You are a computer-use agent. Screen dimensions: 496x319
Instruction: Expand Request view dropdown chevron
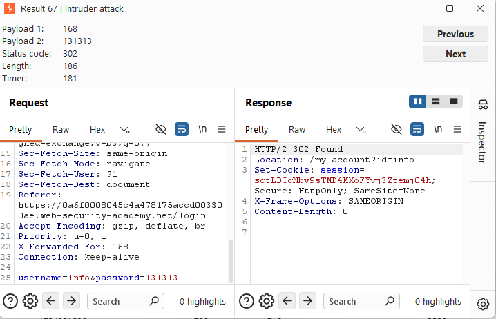124,129
